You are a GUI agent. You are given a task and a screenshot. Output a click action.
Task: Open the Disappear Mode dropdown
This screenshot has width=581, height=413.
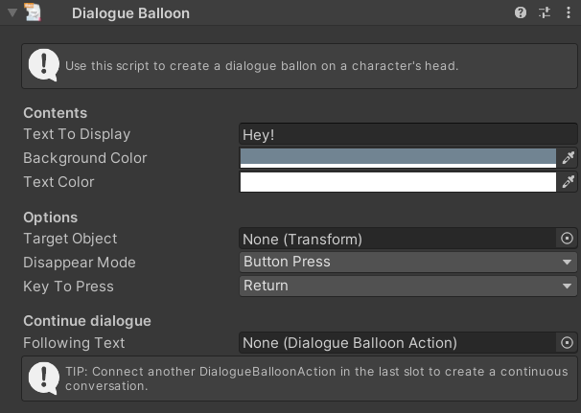point(407,262)
